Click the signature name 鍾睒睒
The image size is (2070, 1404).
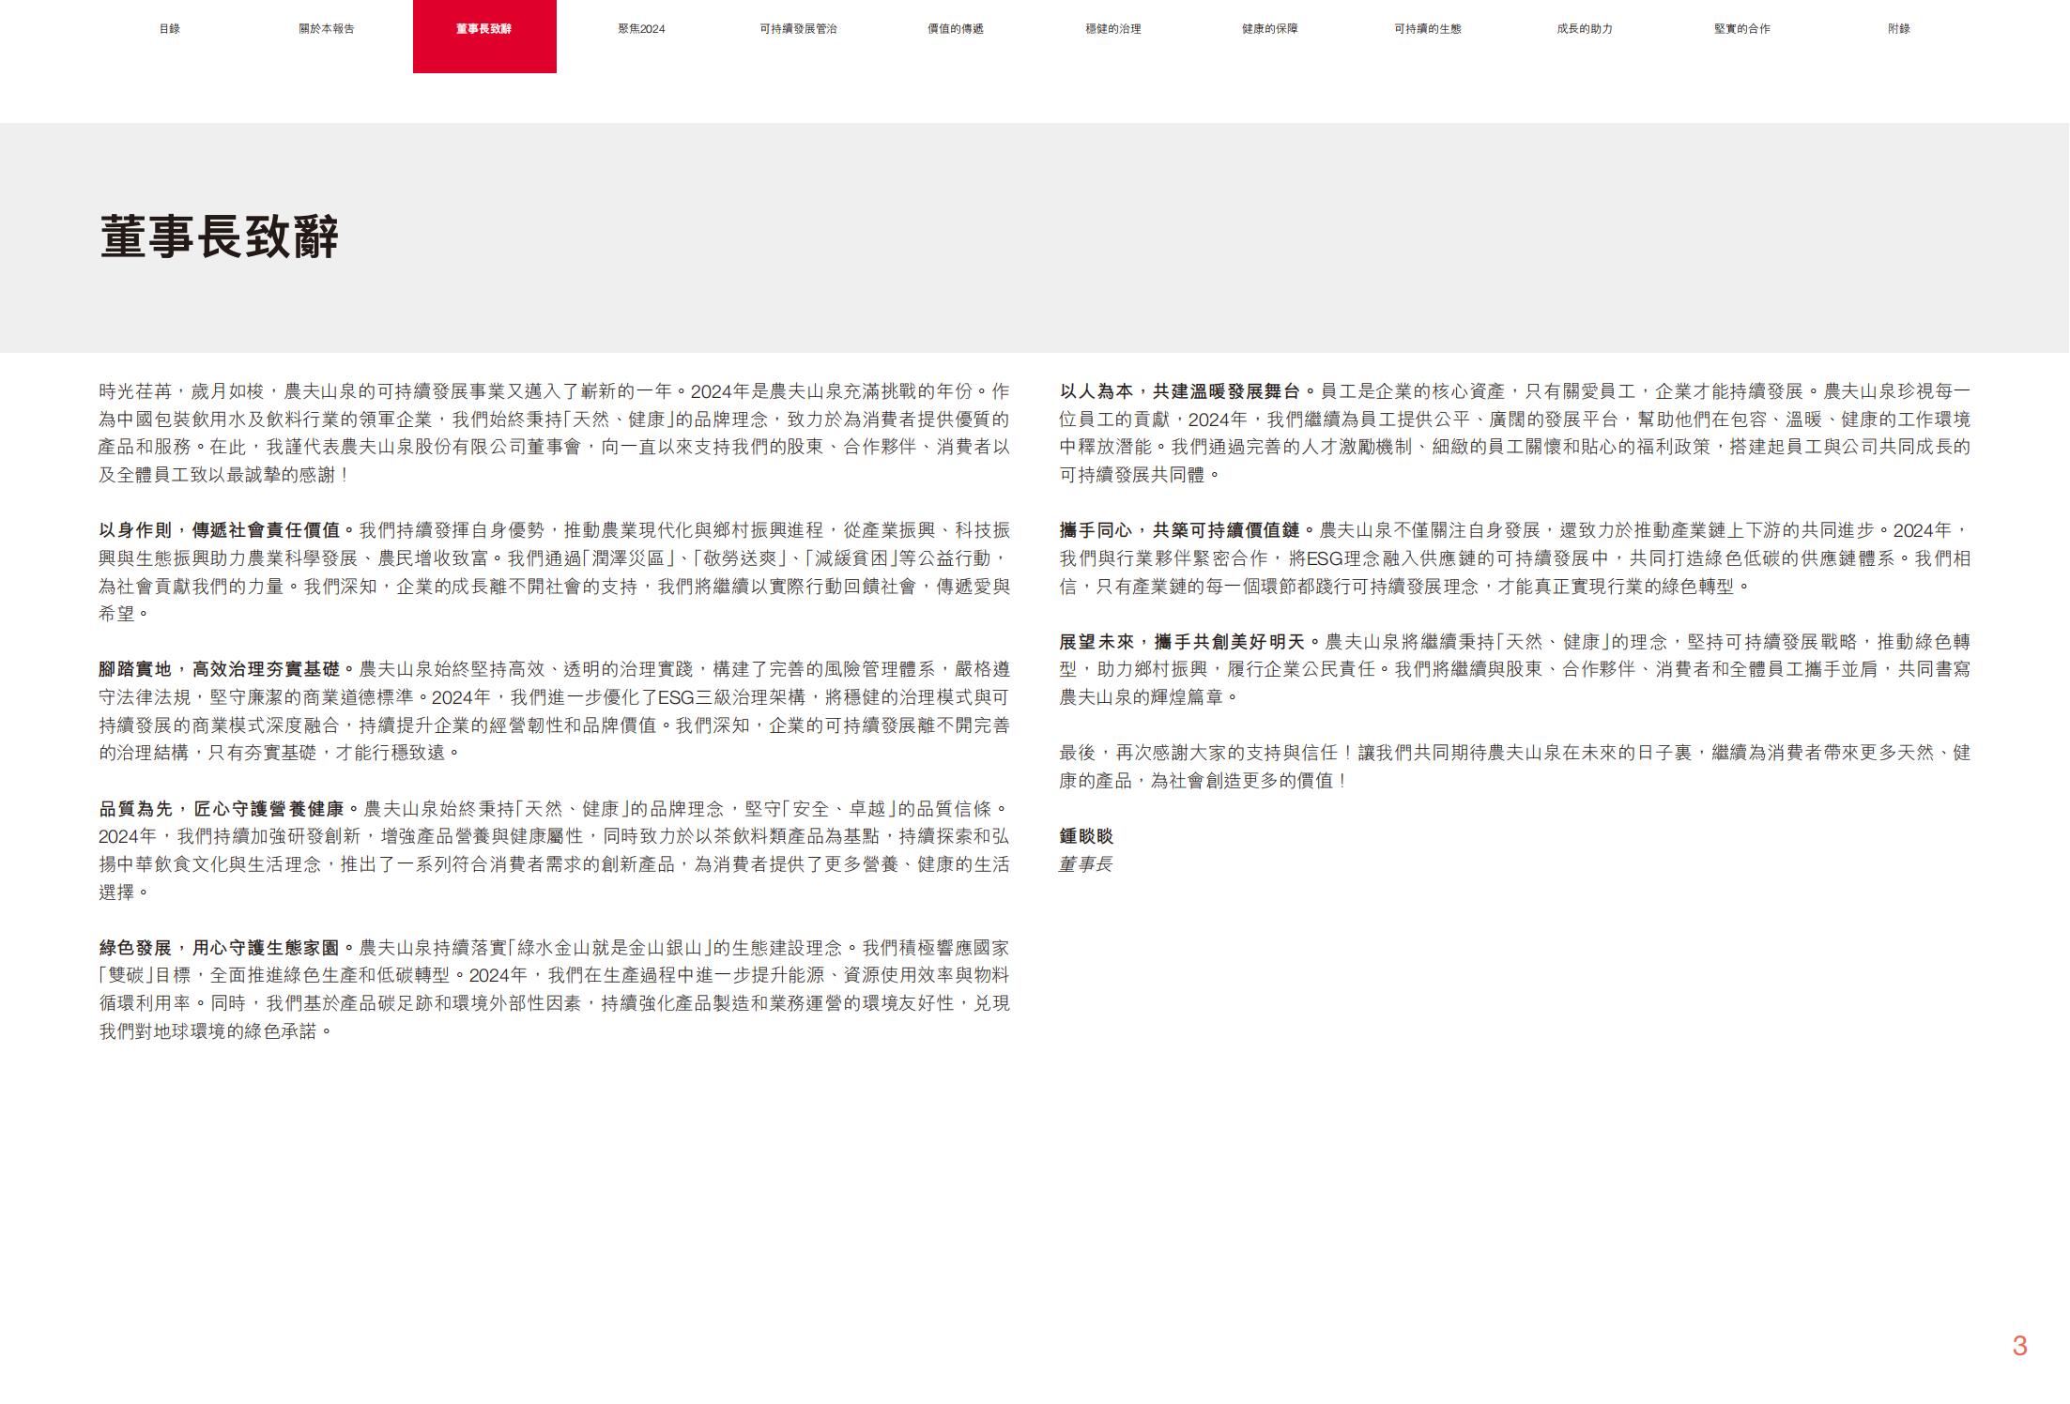(x=1086, y=836)
